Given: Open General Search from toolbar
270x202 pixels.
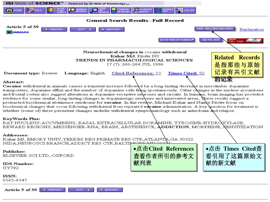Looking at the screenshot, I should pos(78,10).
